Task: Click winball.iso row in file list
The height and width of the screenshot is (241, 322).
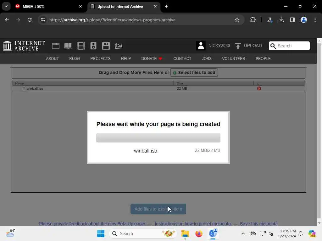Action: pyautogui.click(x=158, y=88)
